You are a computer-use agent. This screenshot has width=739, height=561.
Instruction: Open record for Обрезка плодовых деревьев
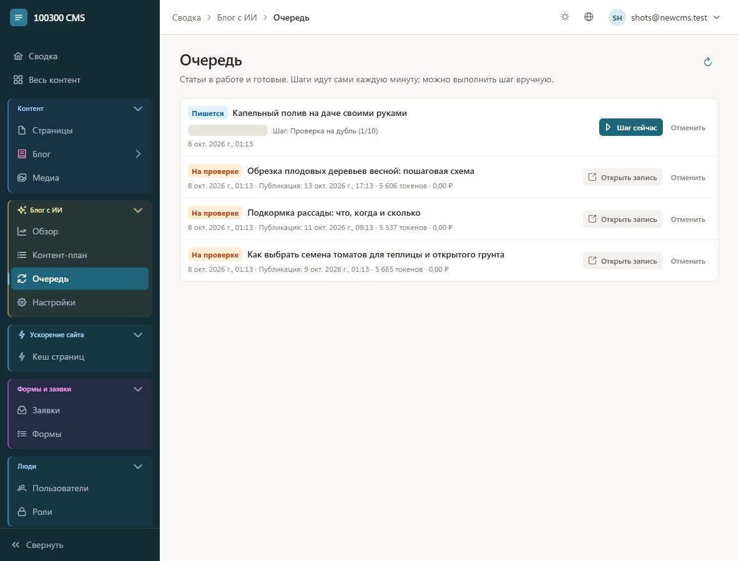(622, 178)
